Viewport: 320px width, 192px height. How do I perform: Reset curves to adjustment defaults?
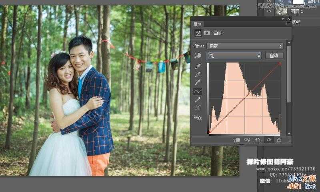point(257,140)
